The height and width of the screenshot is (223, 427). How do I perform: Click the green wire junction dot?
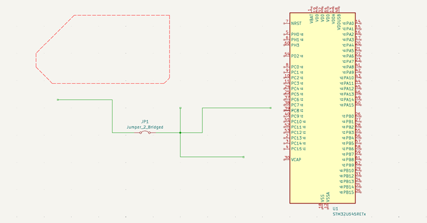tap(180, 133)
